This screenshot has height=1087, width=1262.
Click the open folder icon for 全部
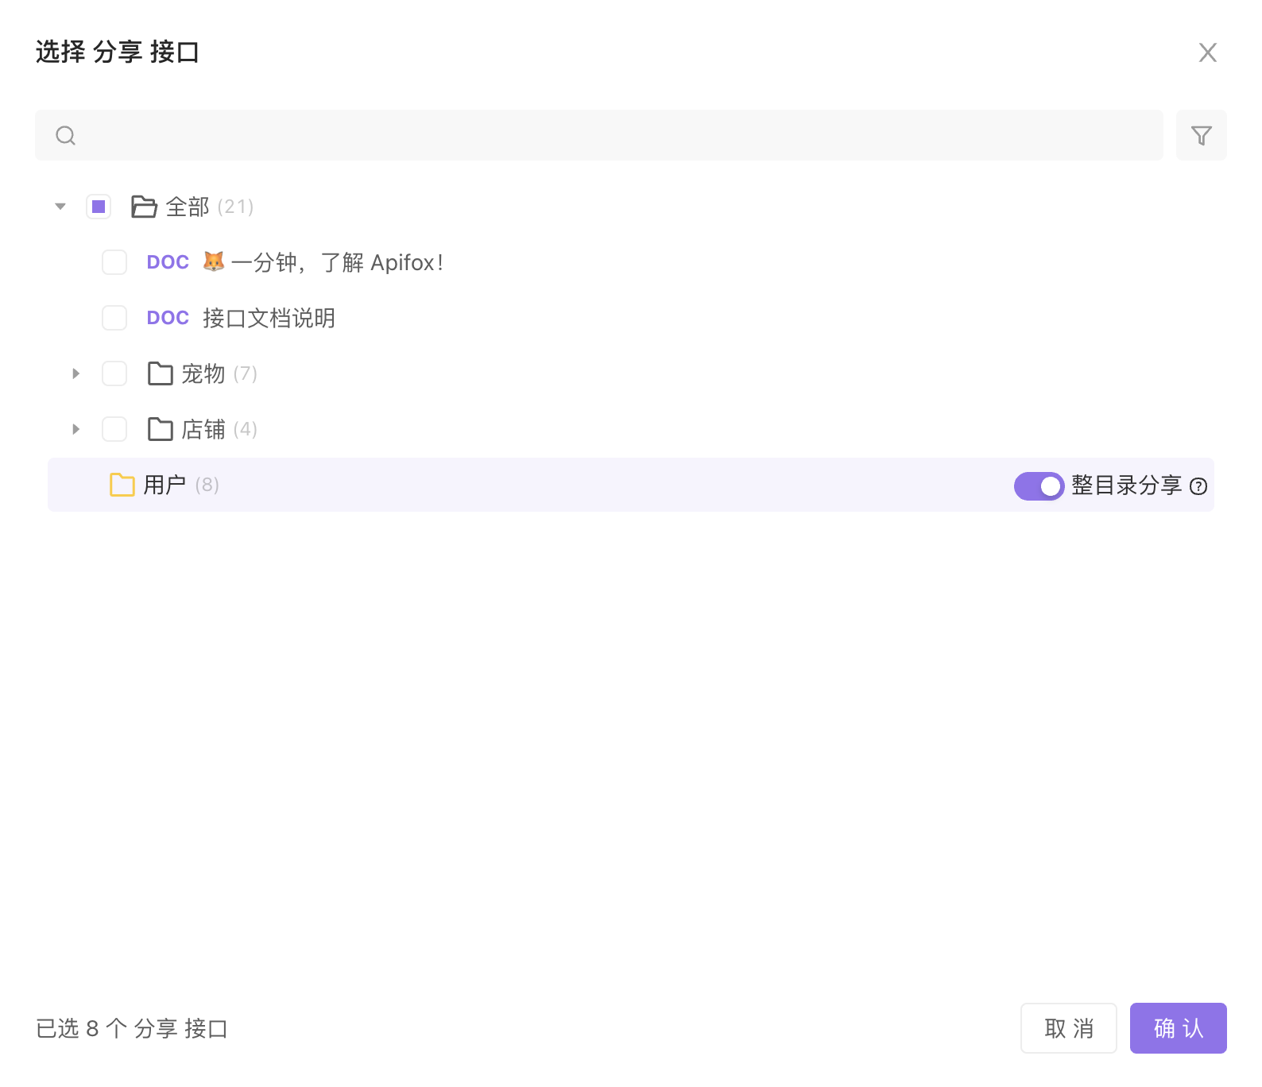(144, 207)
